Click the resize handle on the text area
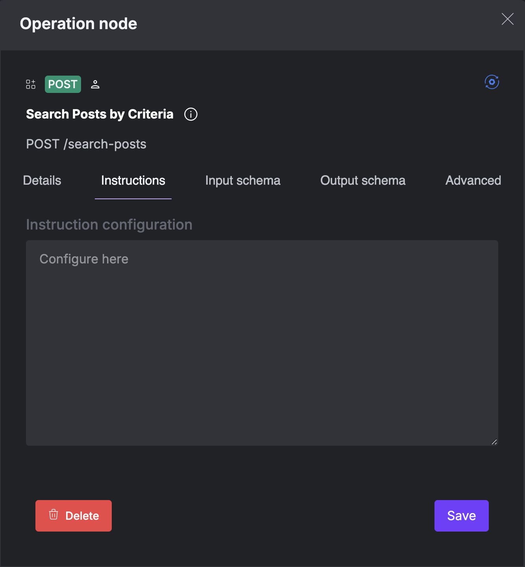525x567 pixels. pyautogui.click(x=494, y=442)
